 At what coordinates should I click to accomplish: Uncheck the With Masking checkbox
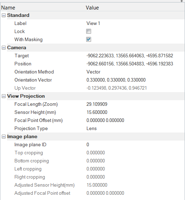tap(89, 39)
